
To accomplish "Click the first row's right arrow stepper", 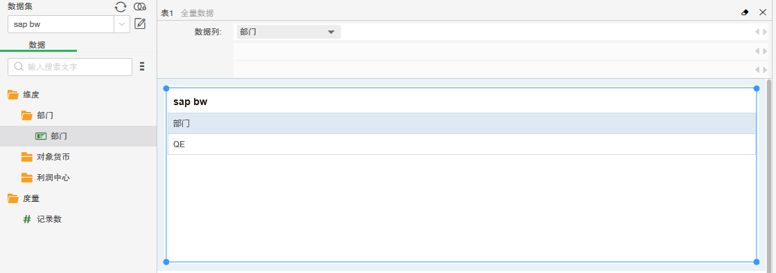I will (x=765, y=32).
